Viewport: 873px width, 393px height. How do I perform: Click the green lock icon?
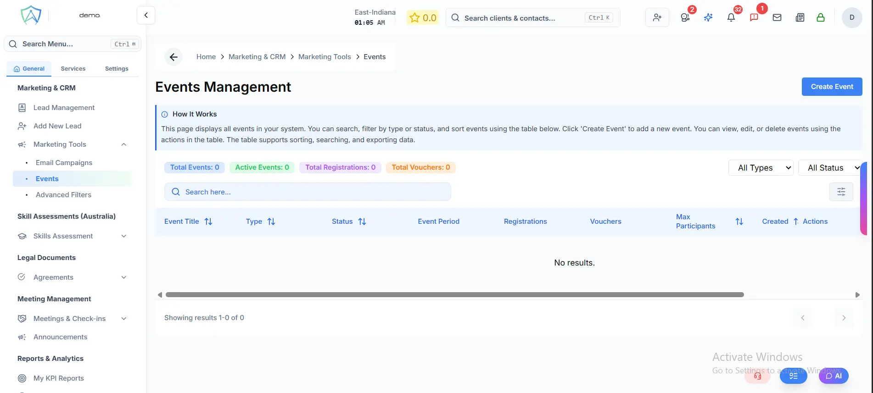point(820,17)
